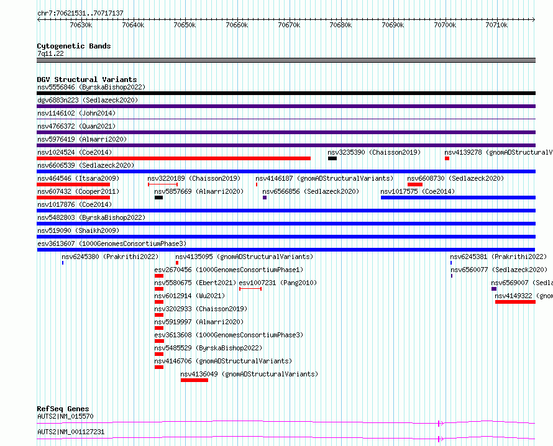This screenshot has height=446, width=553.
Task: Open nsv464546 (Itsara2009) label
Action: click(x=78, y=178)
